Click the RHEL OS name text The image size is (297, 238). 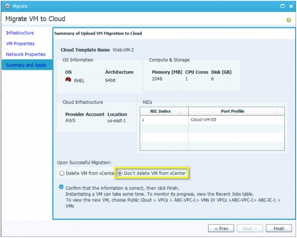point(79,81)
